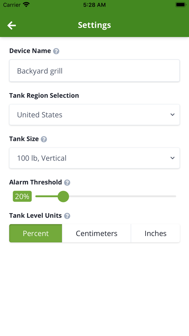Click the Tank Size dropdown chevron
The height and width of the screenshot is (336, 189).
point(173,158)
